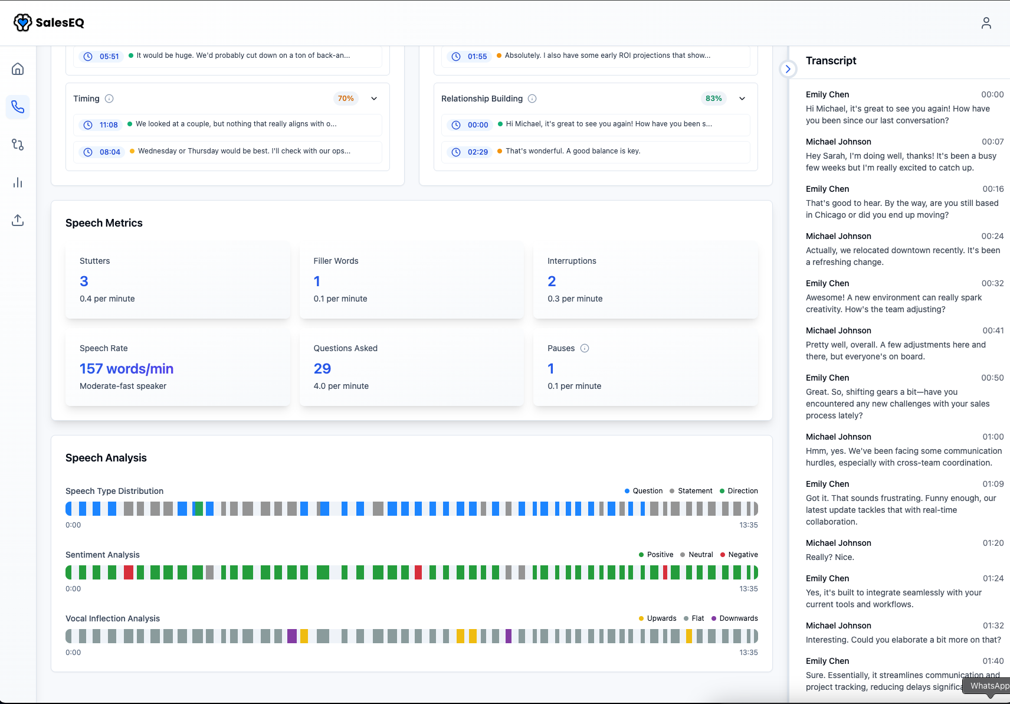
Task: Select the Filler Words metric card
Action: click(x=412, y=280)
